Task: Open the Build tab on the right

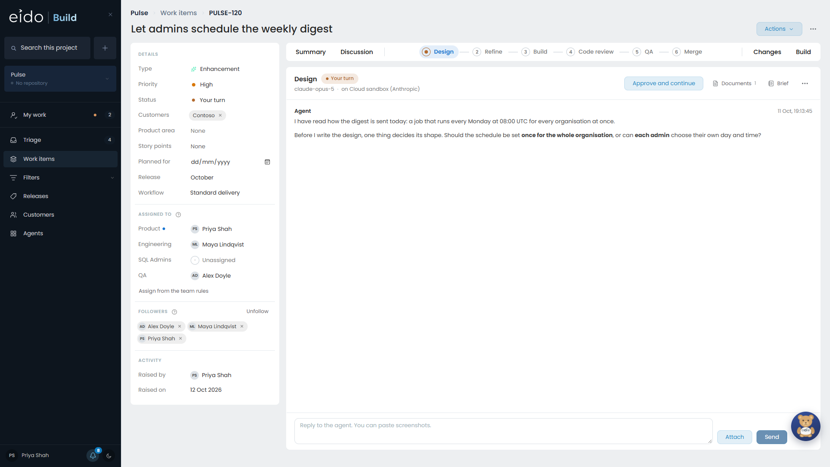Action: pyautogui.click(x=803, y=52)
